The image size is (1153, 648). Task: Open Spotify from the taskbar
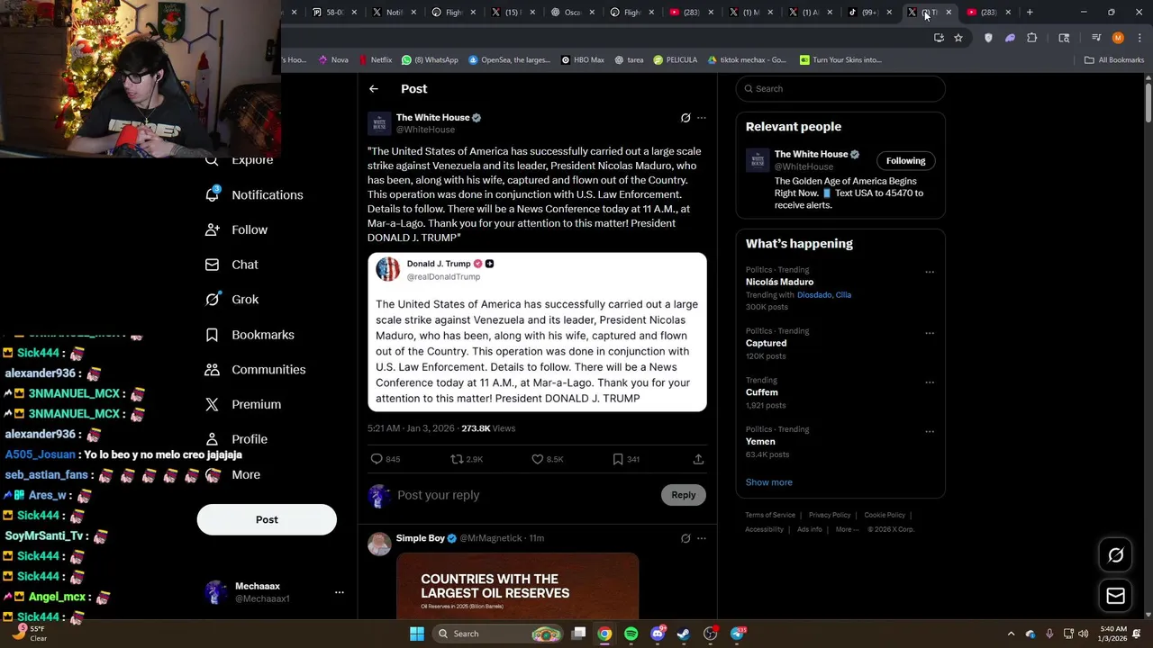click(x=631, y=634)
